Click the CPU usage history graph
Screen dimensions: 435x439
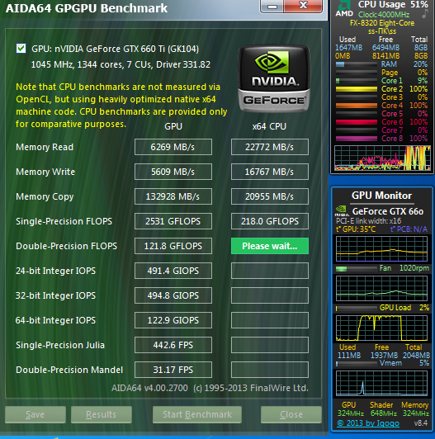(382, 158)
